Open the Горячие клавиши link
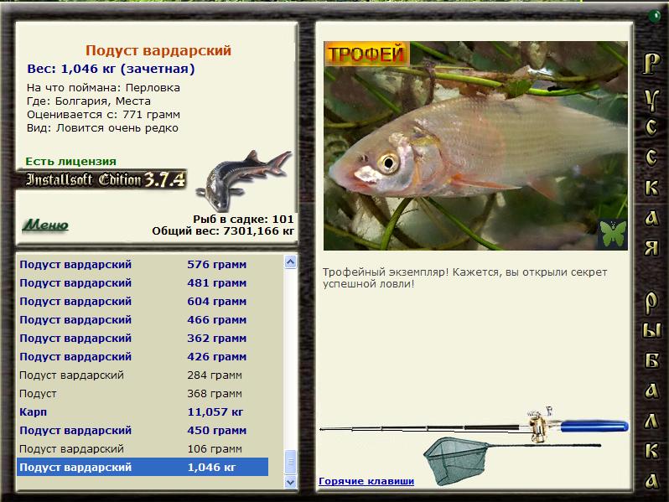The image size is (669, 502). pyautogui.click(x=366, y=481)
